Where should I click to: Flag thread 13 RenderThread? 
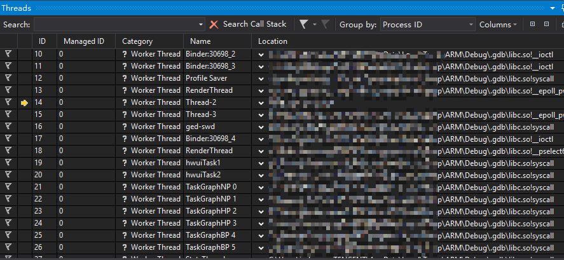pyautogui.click(x=8, y=90)
